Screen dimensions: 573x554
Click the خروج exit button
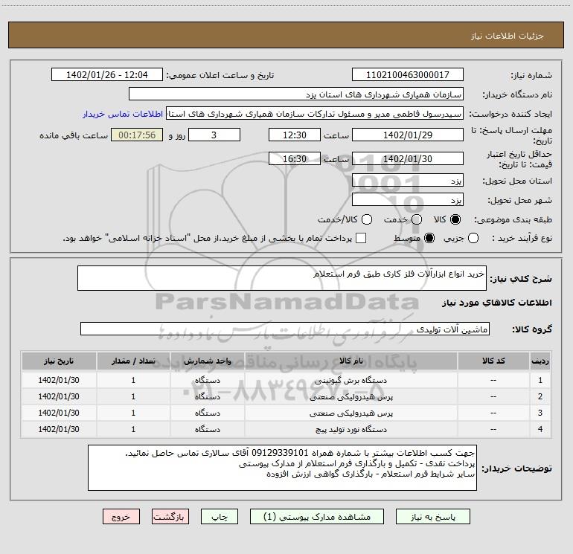(121, 517)
